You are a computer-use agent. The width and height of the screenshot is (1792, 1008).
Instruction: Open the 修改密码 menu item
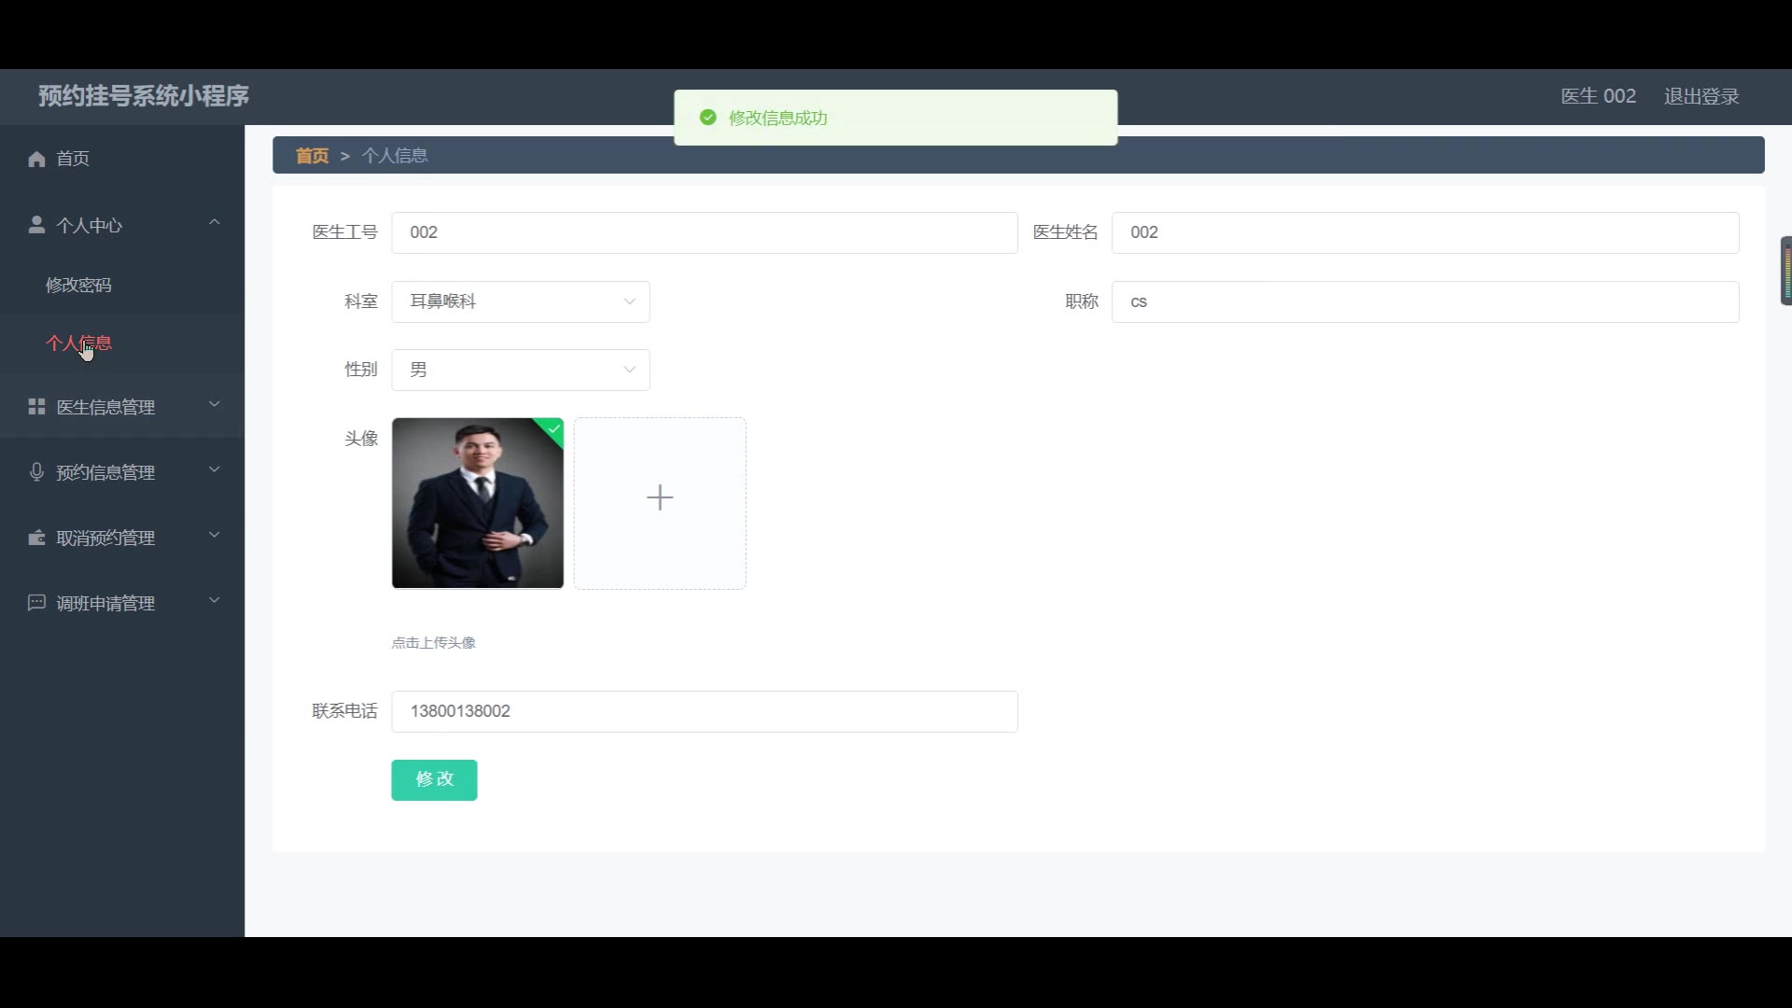tap(78, 285)
